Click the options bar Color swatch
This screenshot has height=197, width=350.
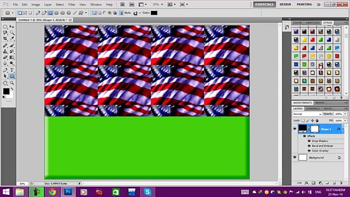click(x=154, y=13)
